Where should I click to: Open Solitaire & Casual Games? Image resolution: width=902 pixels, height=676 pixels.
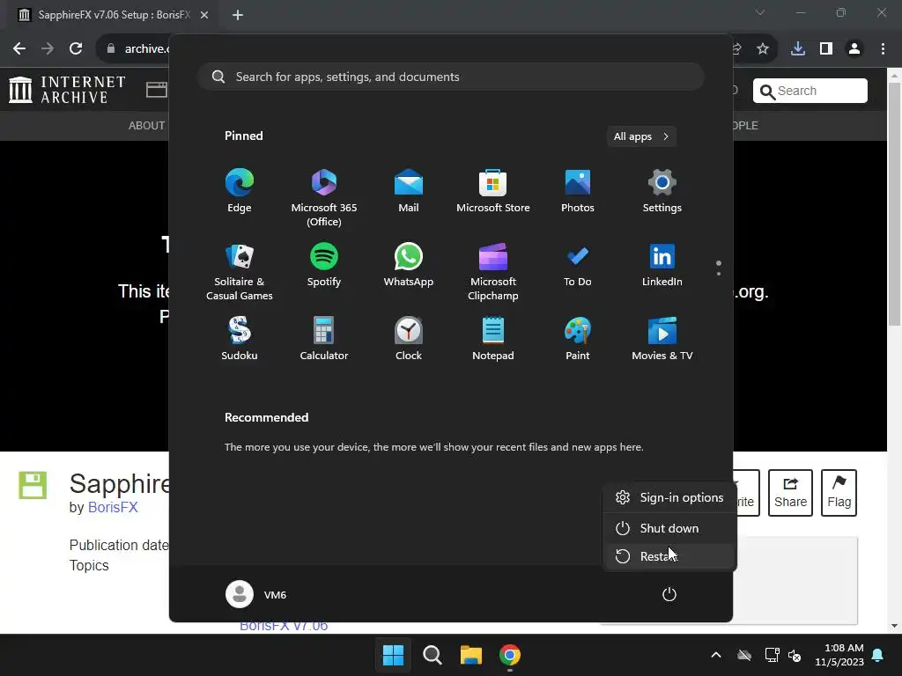240,271
